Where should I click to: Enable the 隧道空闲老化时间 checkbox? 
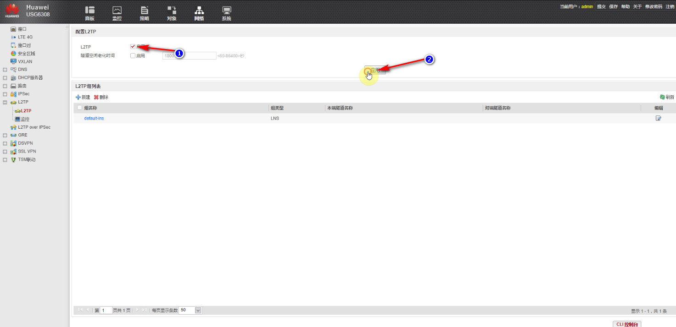133,56
